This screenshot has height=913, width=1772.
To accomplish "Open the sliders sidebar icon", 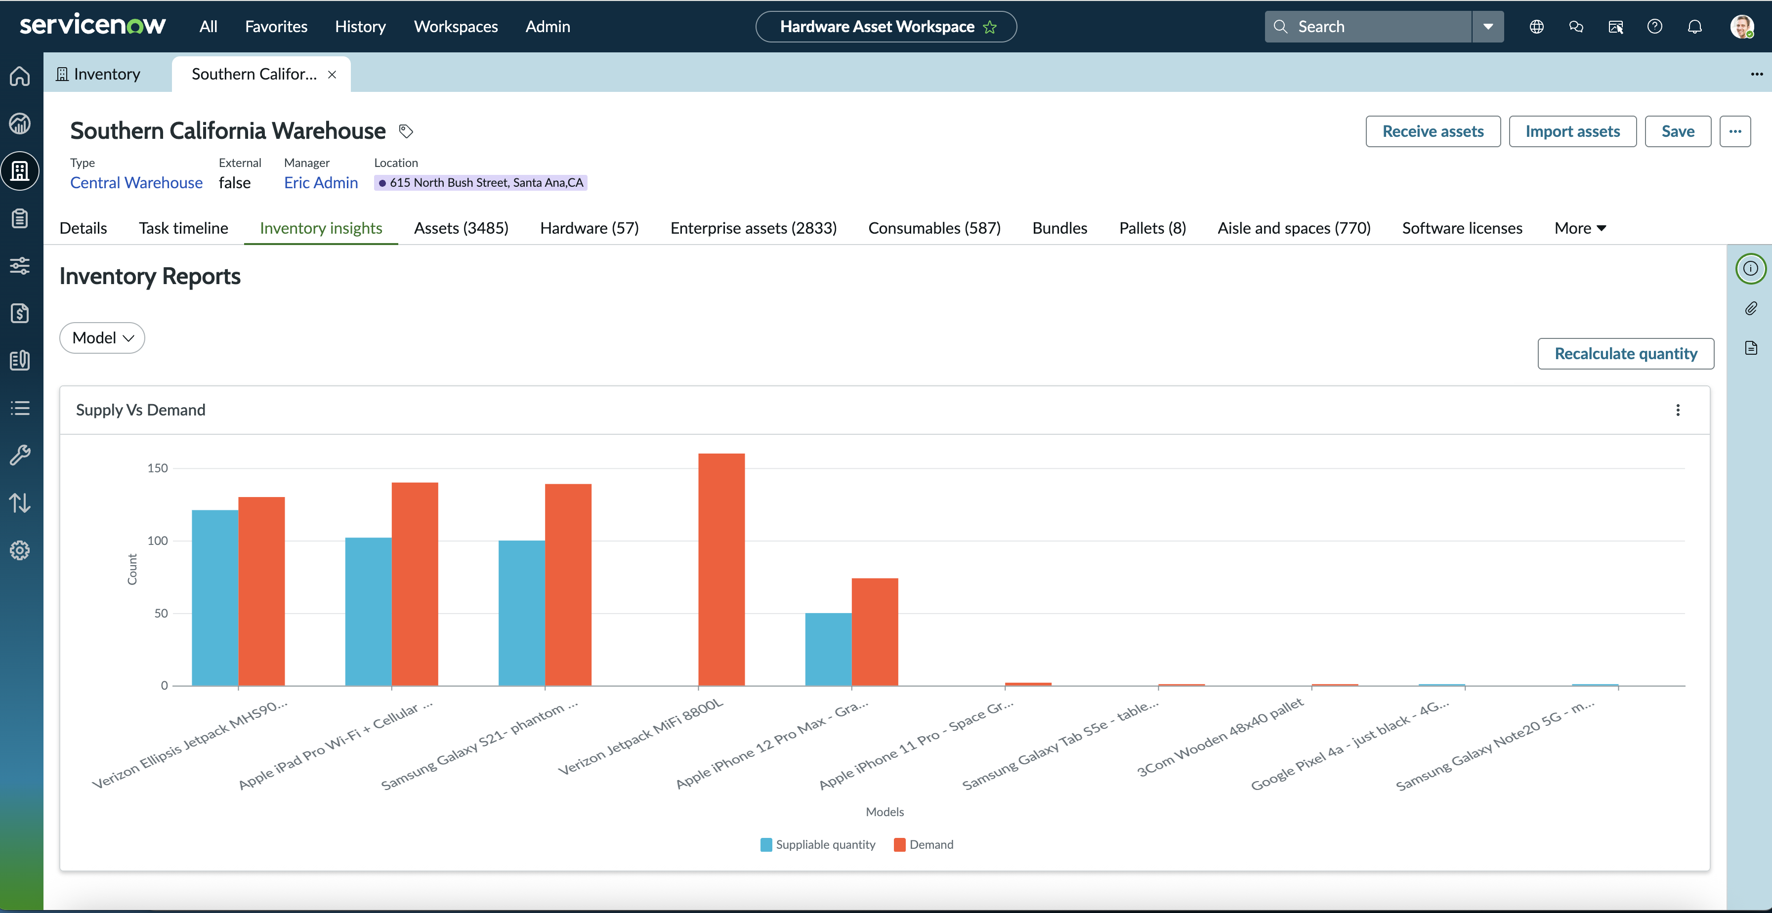I will tap(20, 265).
